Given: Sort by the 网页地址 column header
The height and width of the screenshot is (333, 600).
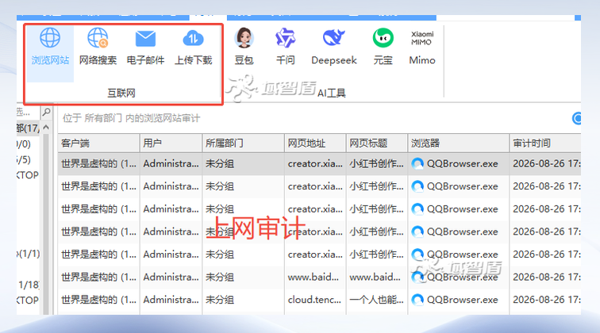Looking at the screenshot, I should pos(315,144).
